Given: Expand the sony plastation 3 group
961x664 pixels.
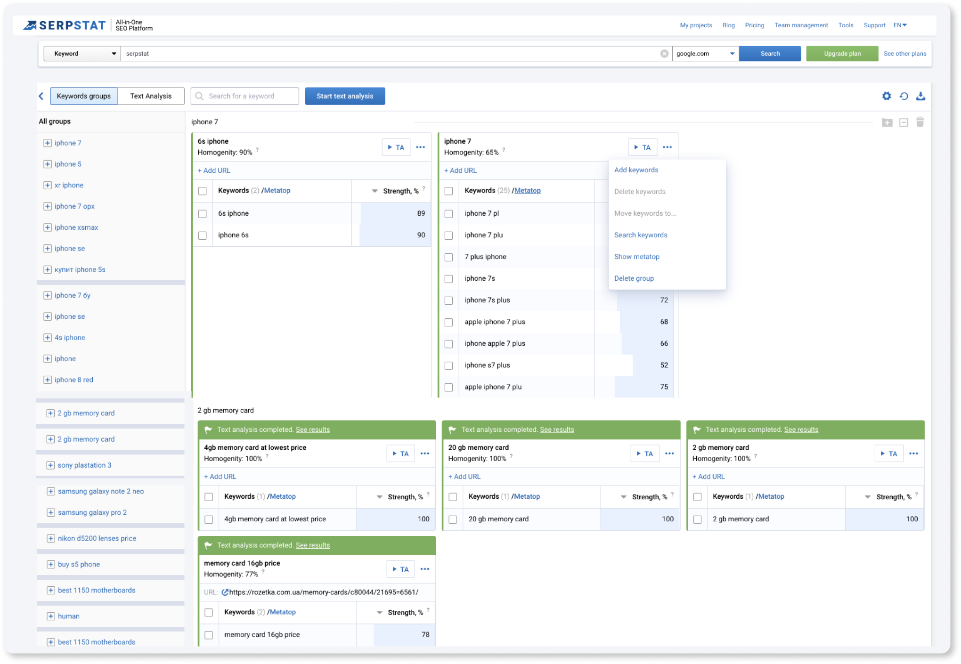Looking at the screenshot, I should [50, 465].
